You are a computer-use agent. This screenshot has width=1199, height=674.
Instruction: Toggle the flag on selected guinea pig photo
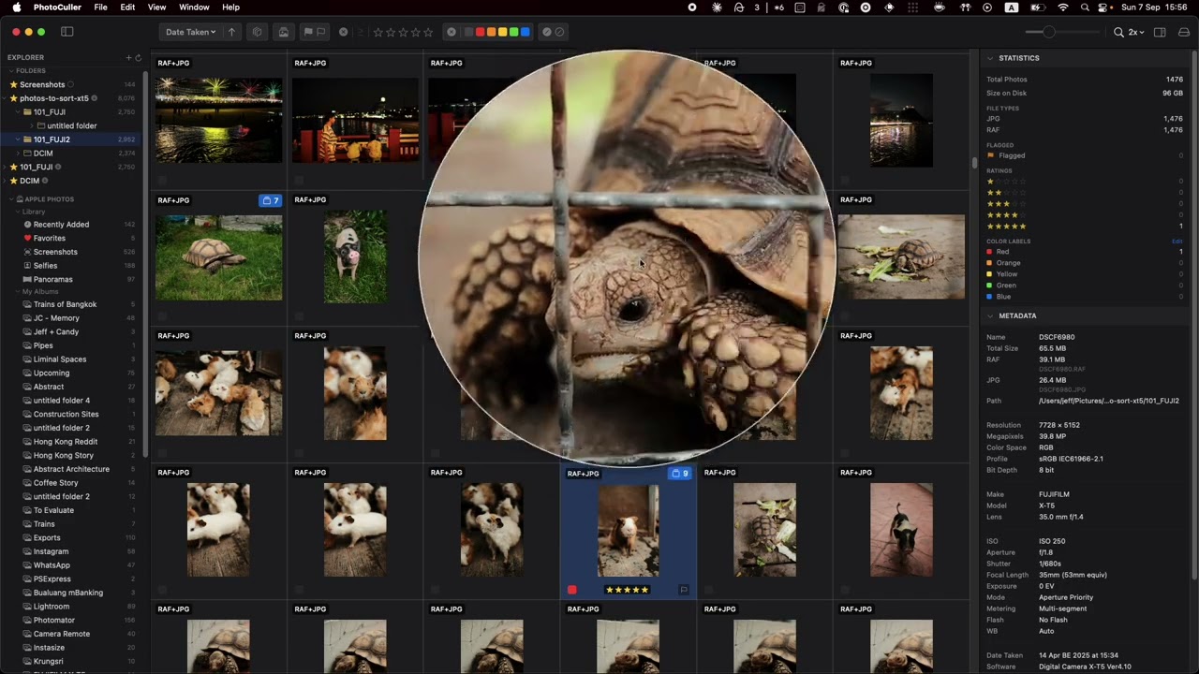684,590
